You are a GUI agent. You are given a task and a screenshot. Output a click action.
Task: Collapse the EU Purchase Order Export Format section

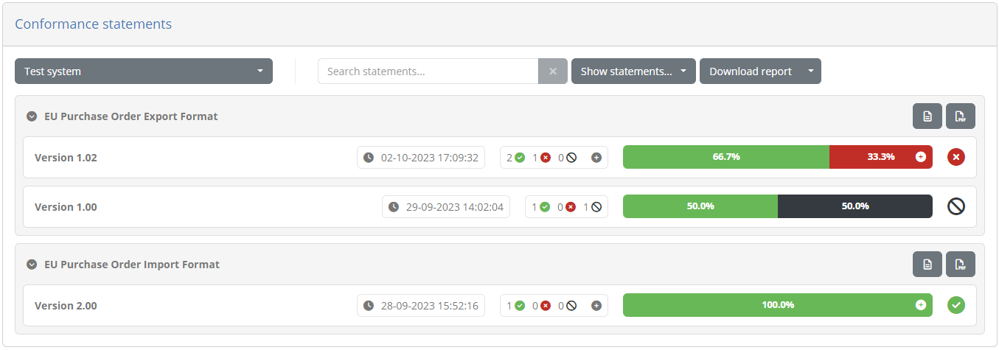pyautogui.click(x=32, y=116)
